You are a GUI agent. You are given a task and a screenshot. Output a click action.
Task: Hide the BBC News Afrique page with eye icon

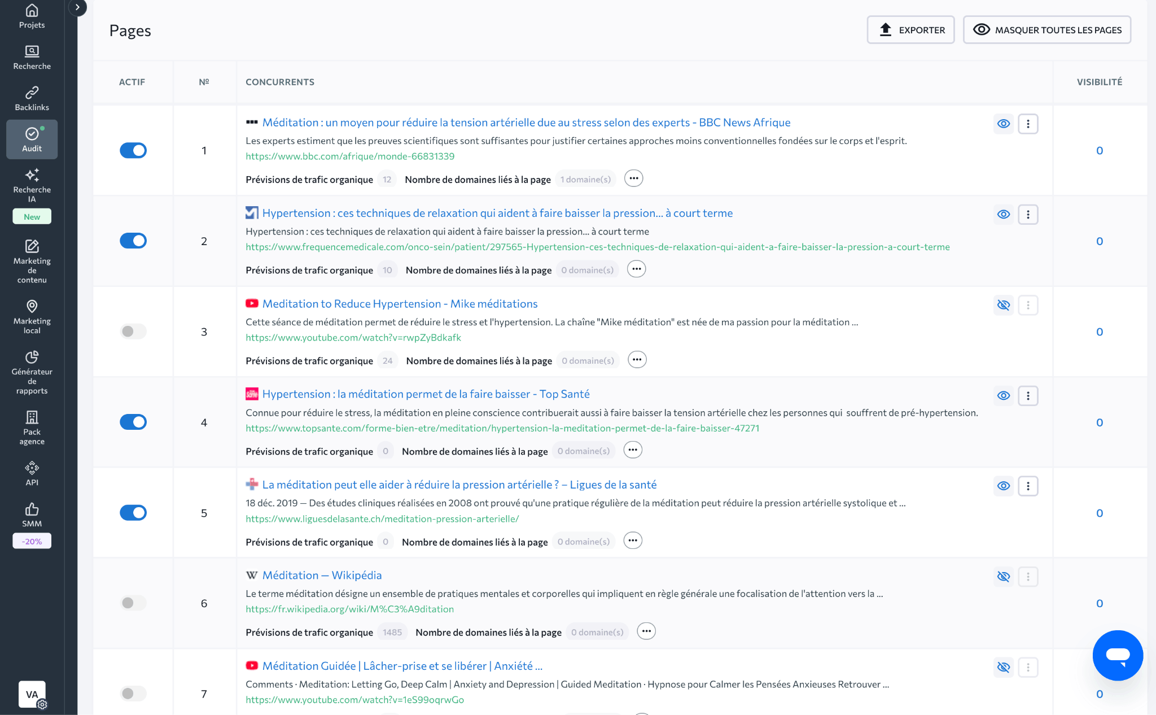pyautogui.click(x=1003, y=124)
